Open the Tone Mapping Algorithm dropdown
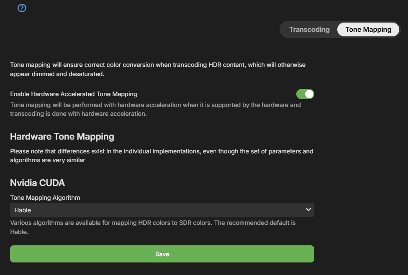 pyautogui.click(x=162, y=210)
